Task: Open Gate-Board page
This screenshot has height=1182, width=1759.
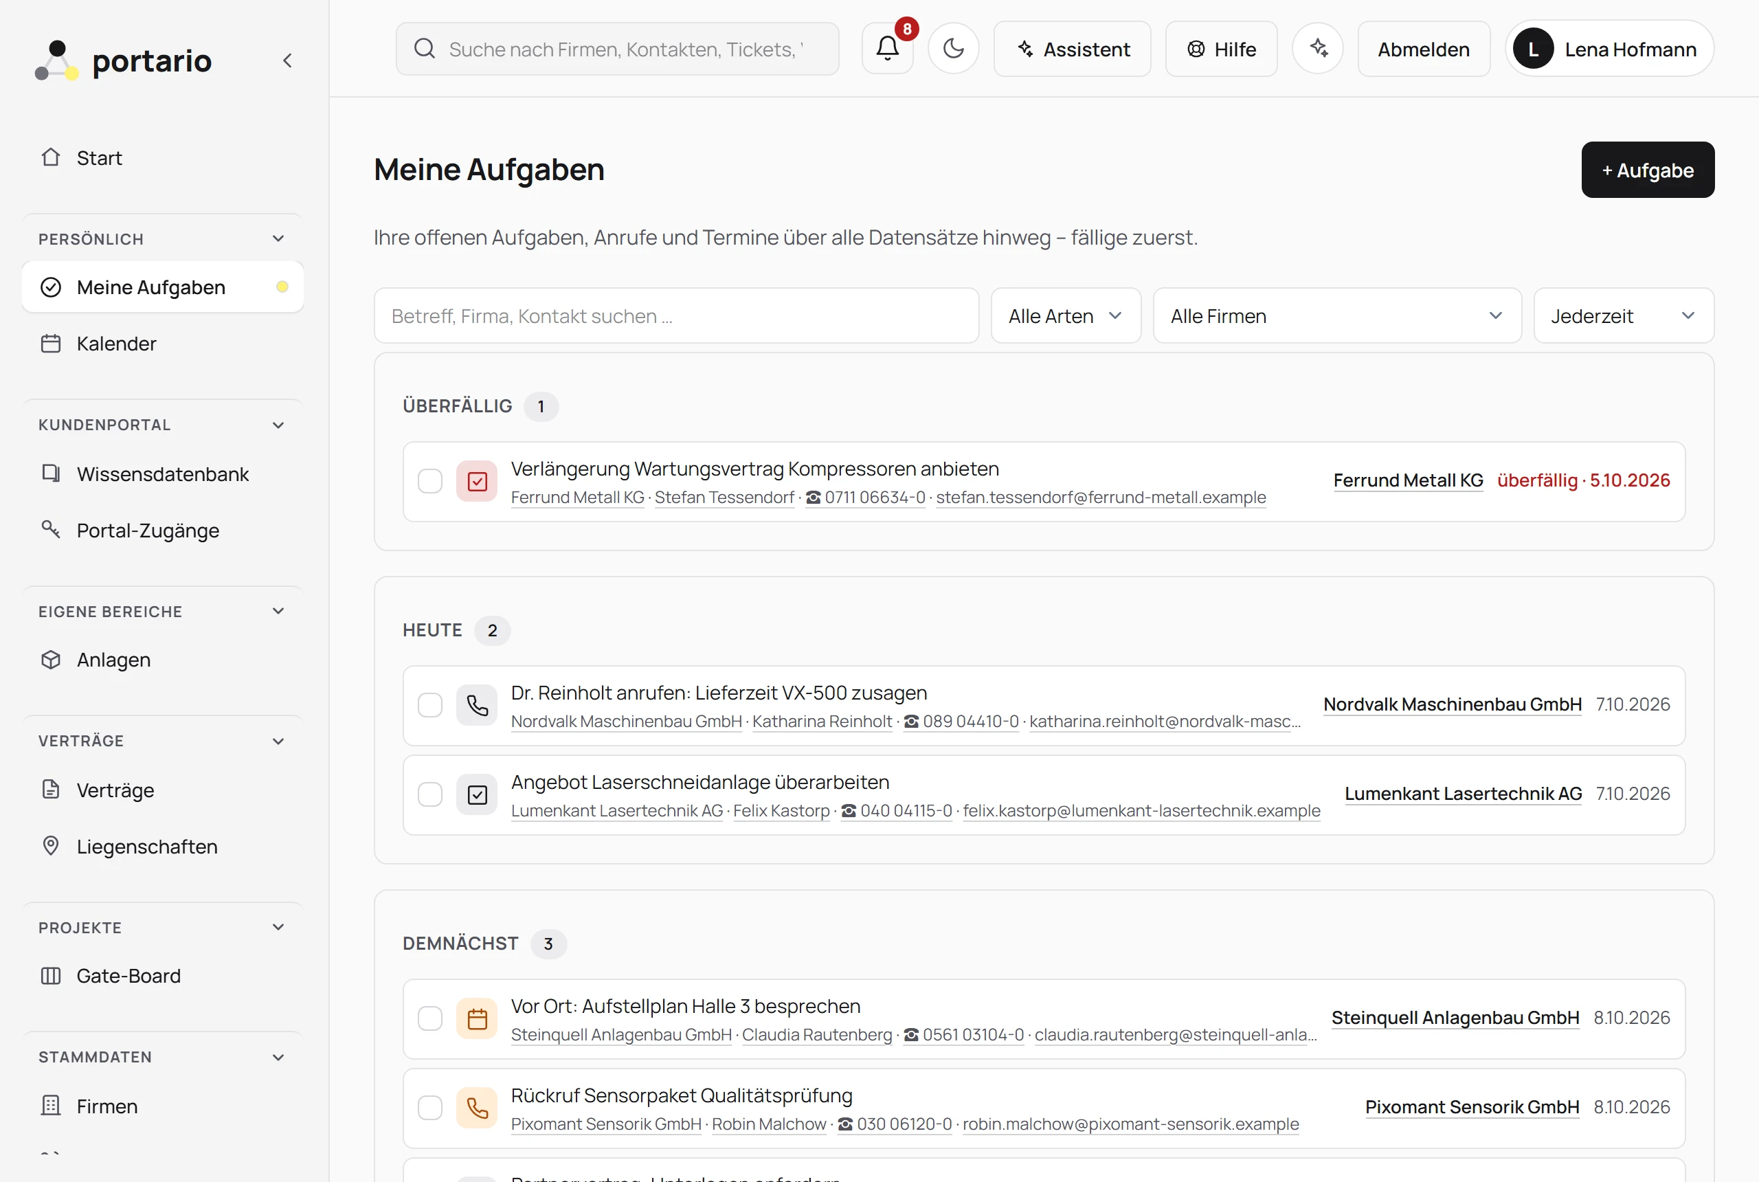Action: pos(163,975)
